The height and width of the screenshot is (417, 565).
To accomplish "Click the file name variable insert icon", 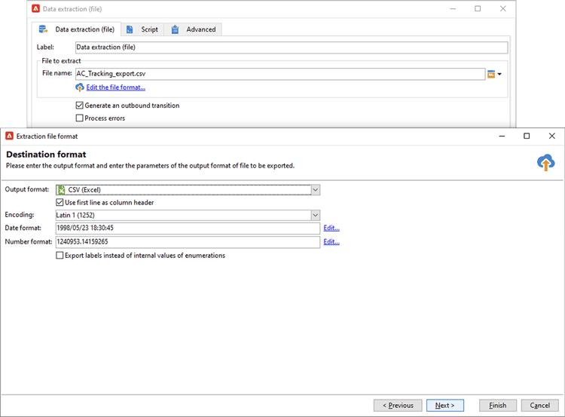I will pyautogui.click(x=490, y=74).
